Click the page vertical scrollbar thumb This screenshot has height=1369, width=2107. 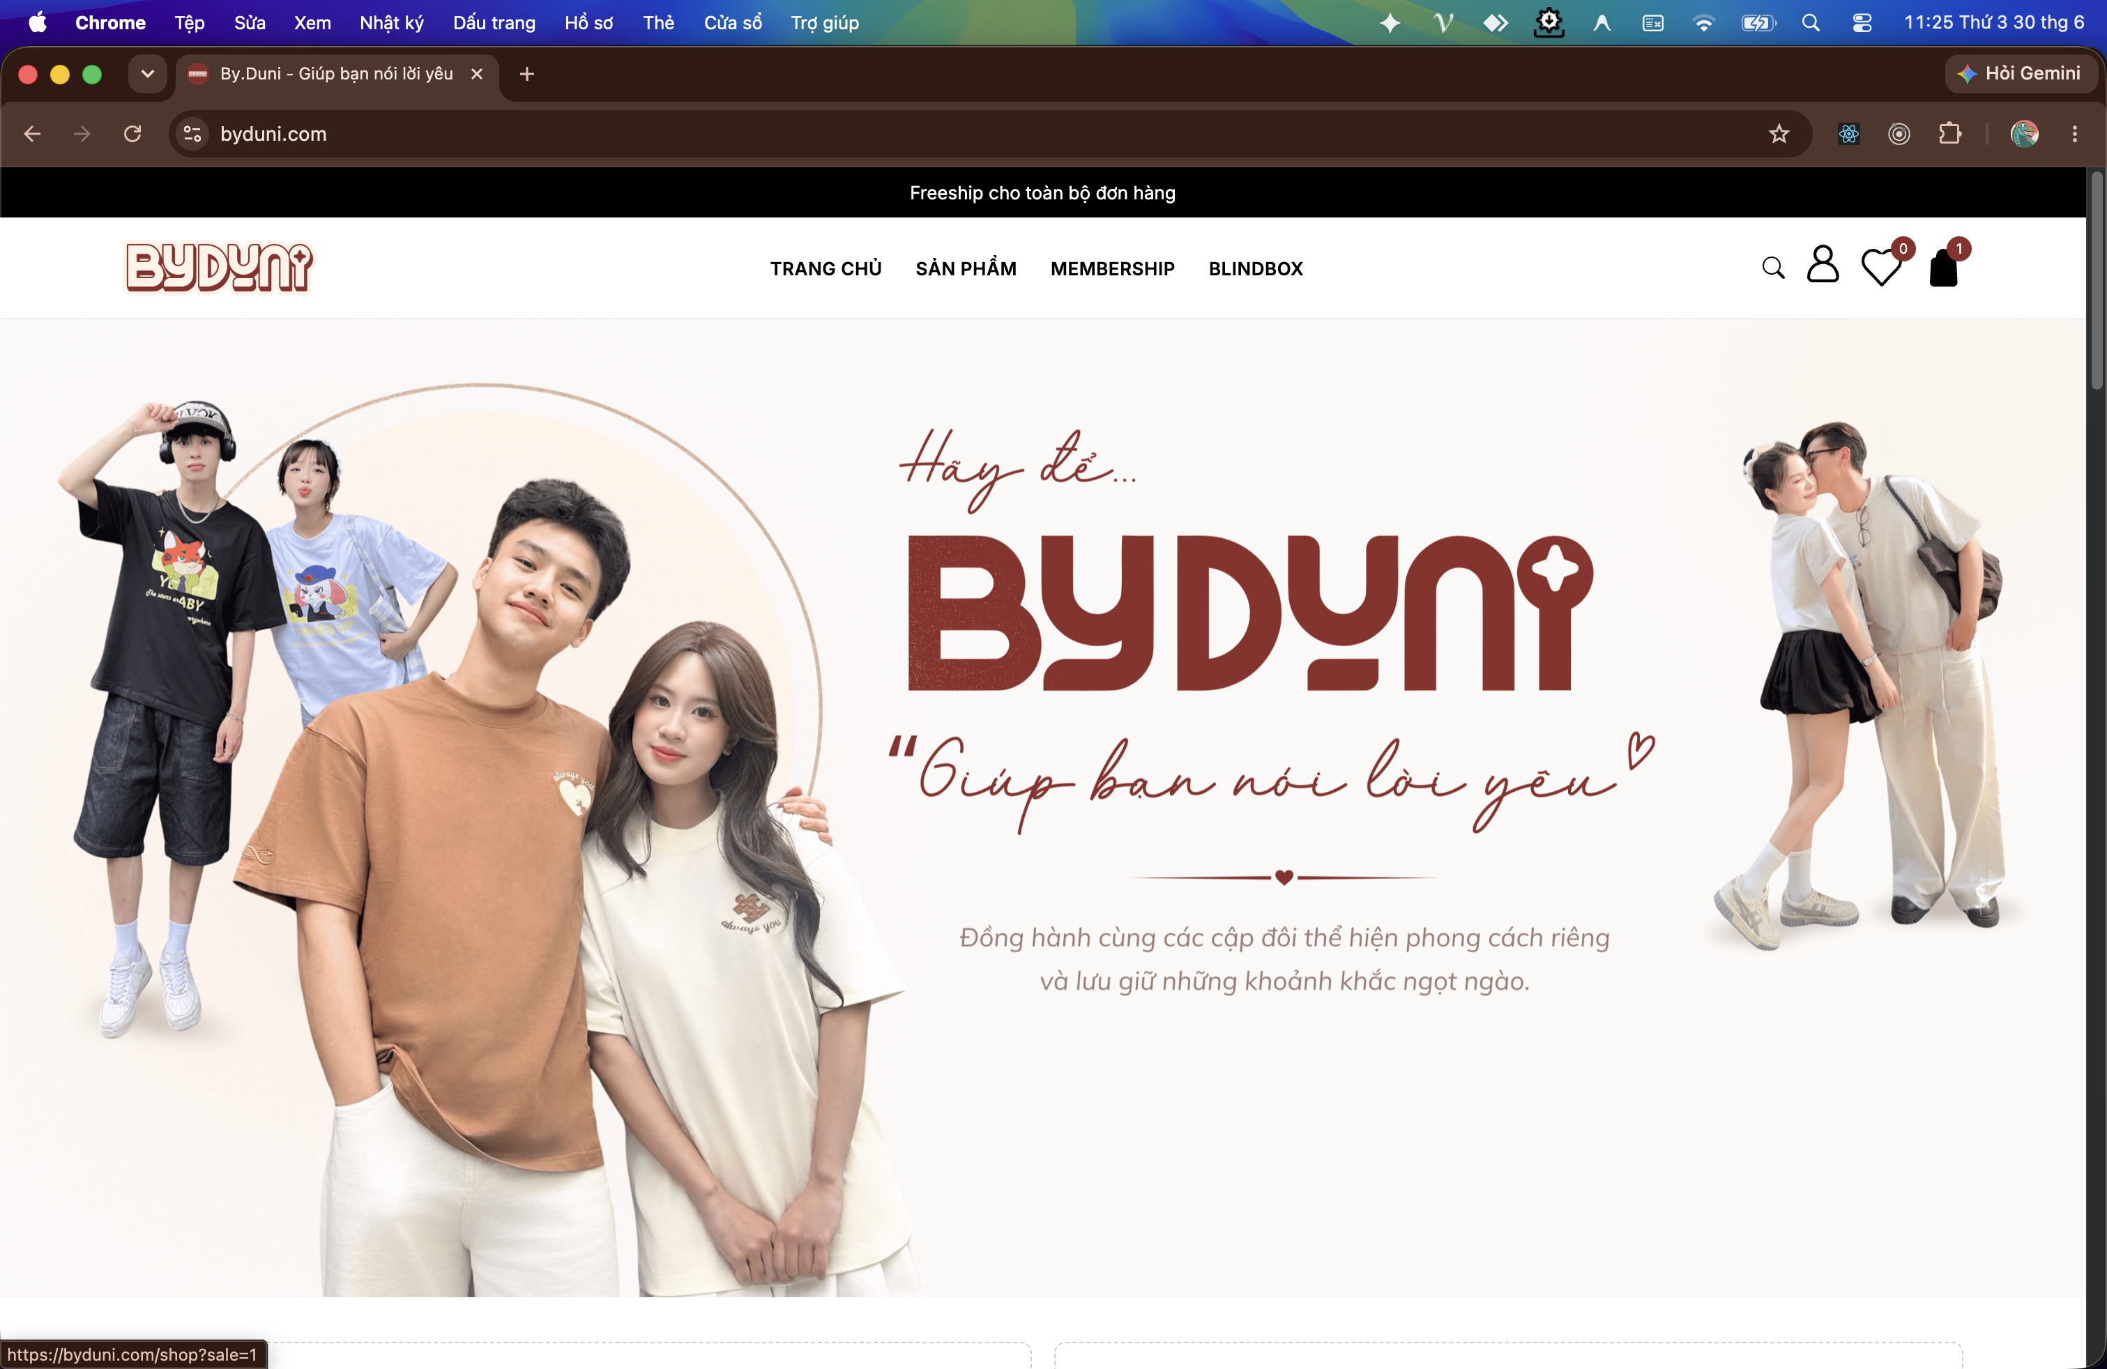[x=2095, y=280]
